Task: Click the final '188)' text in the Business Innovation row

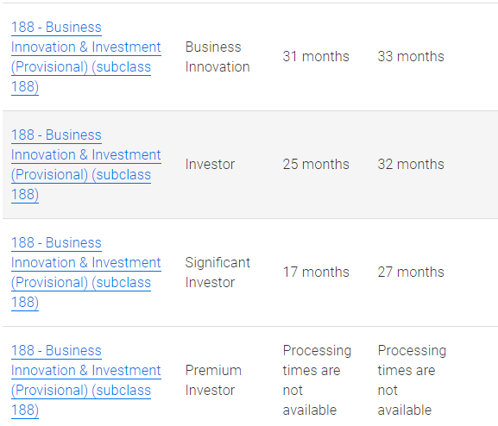Action: point(25,86)
